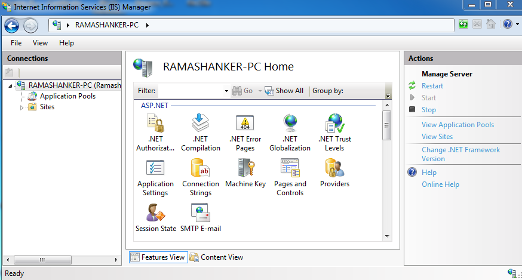Click features list scroll down arrow
522x280 pixels.
click(387, 236)
